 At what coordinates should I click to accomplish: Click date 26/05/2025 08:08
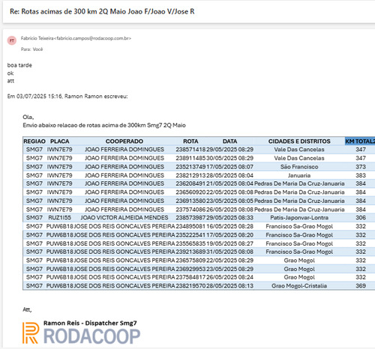[229, 210]
